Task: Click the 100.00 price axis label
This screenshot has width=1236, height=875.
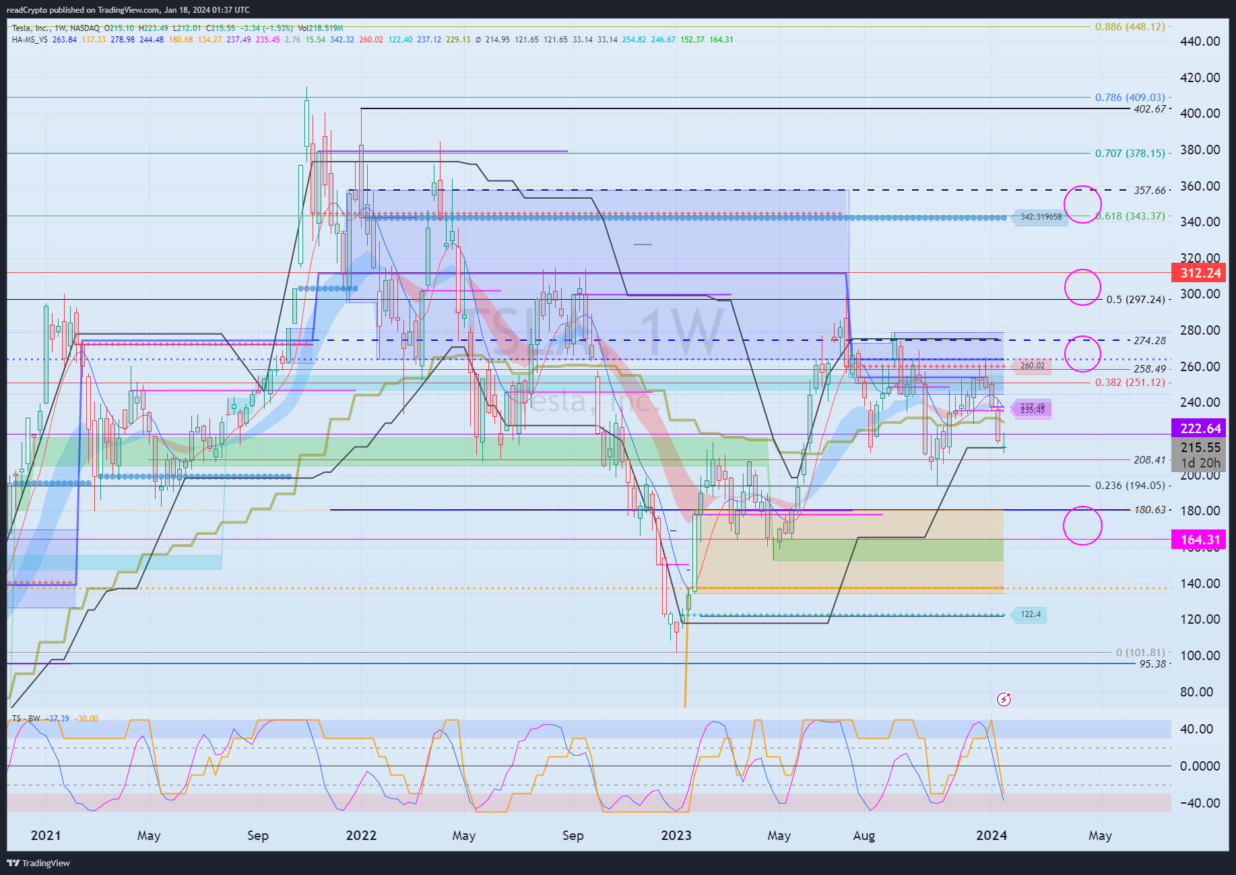Action: [x=1200, y=655]
